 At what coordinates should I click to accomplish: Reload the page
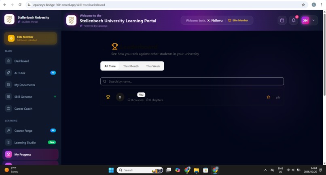pos(20,4)
